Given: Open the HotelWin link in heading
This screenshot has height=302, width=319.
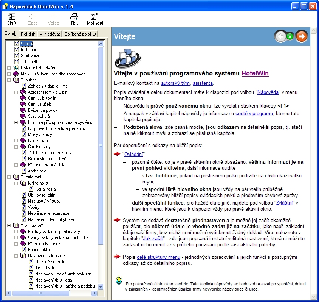Looking at the screenshot, I should pos(255,73).
